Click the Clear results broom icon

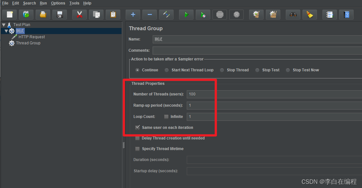pyautogui.click(x=256, y=15)
